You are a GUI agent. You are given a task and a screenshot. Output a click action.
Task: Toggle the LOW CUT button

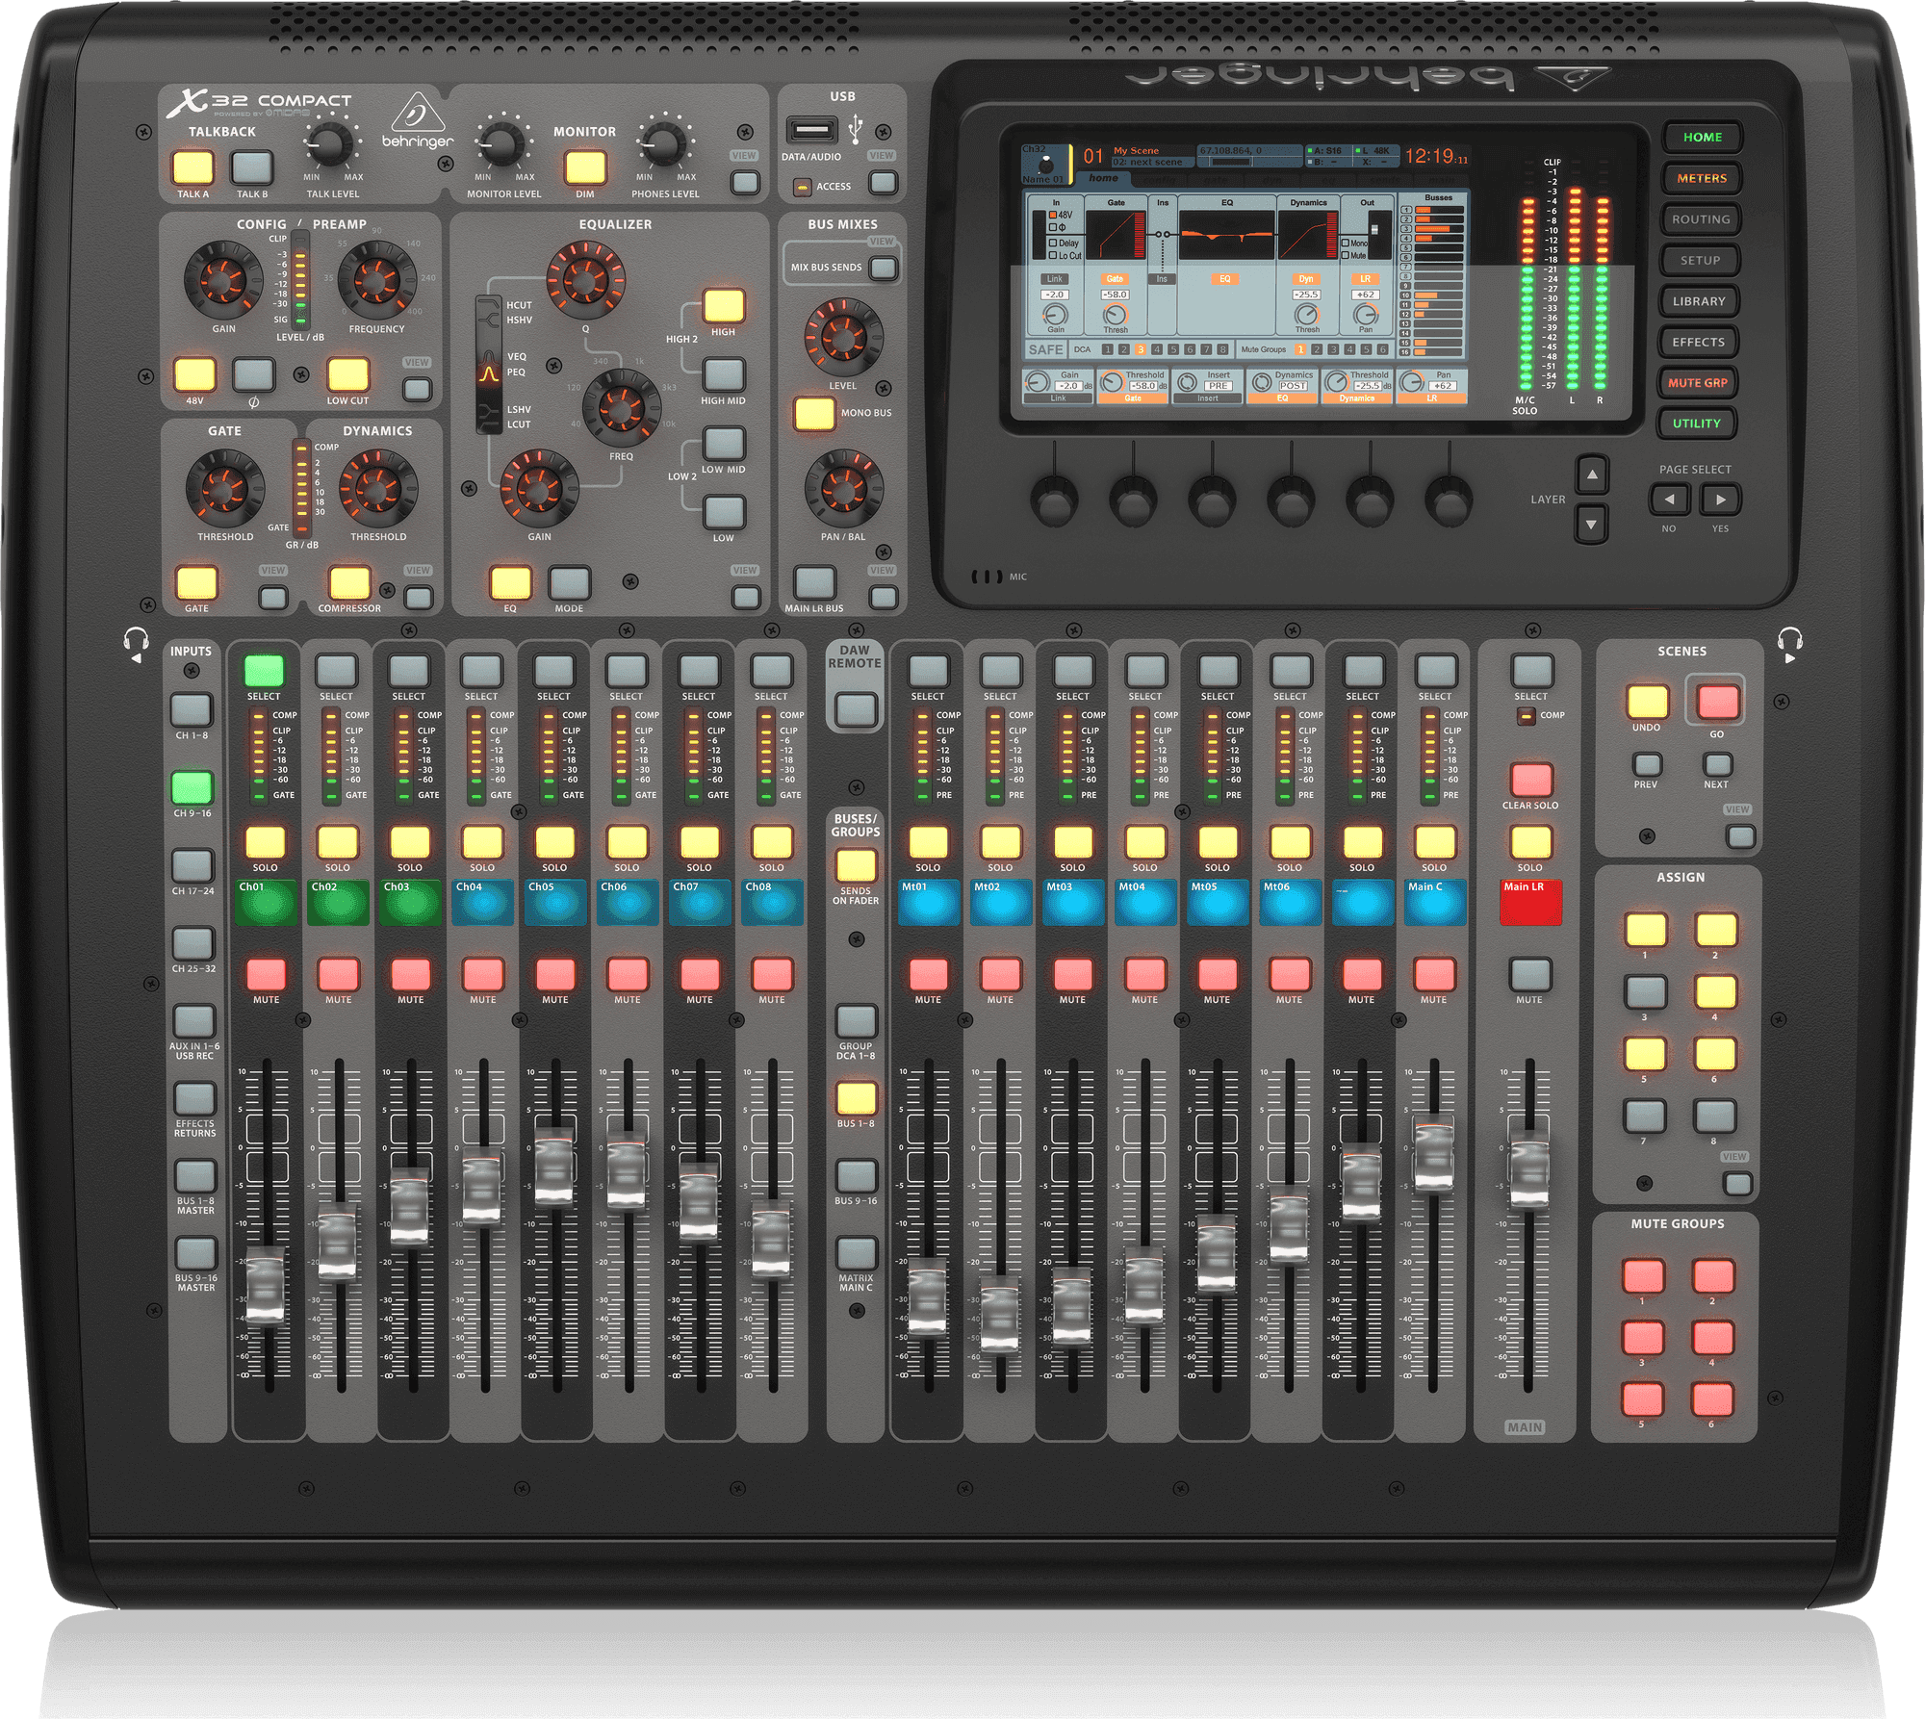(348, 374)
